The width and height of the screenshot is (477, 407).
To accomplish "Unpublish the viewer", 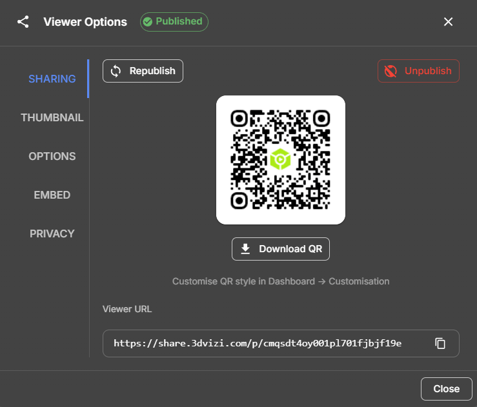I will [419, 71].
